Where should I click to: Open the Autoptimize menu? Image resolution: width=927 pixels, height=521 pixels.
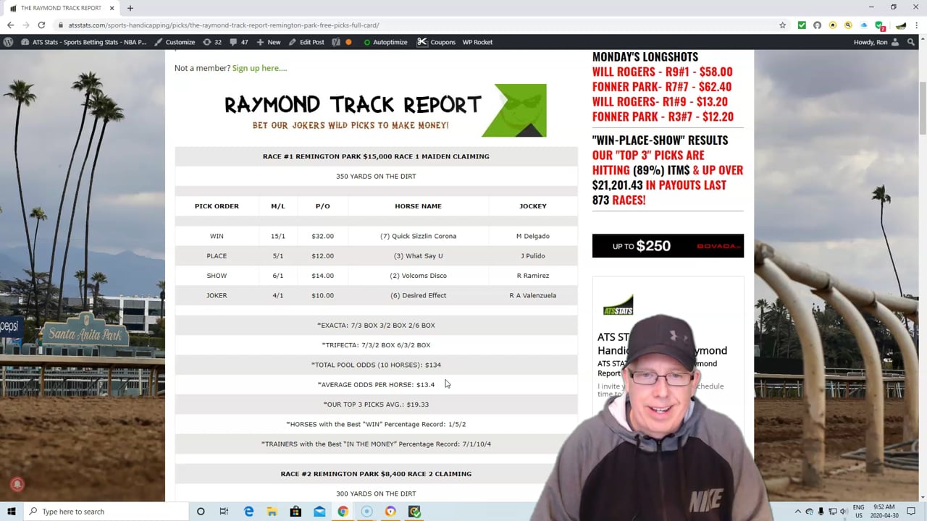(x=385, y=42)
